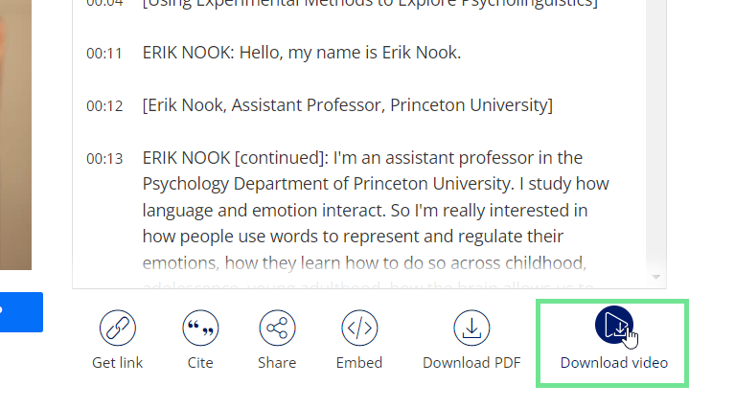The height and width of the screenshot is (408, 735).
Task: Jump to transcript timestamp 00:11
Action: (x=104, y=54)
